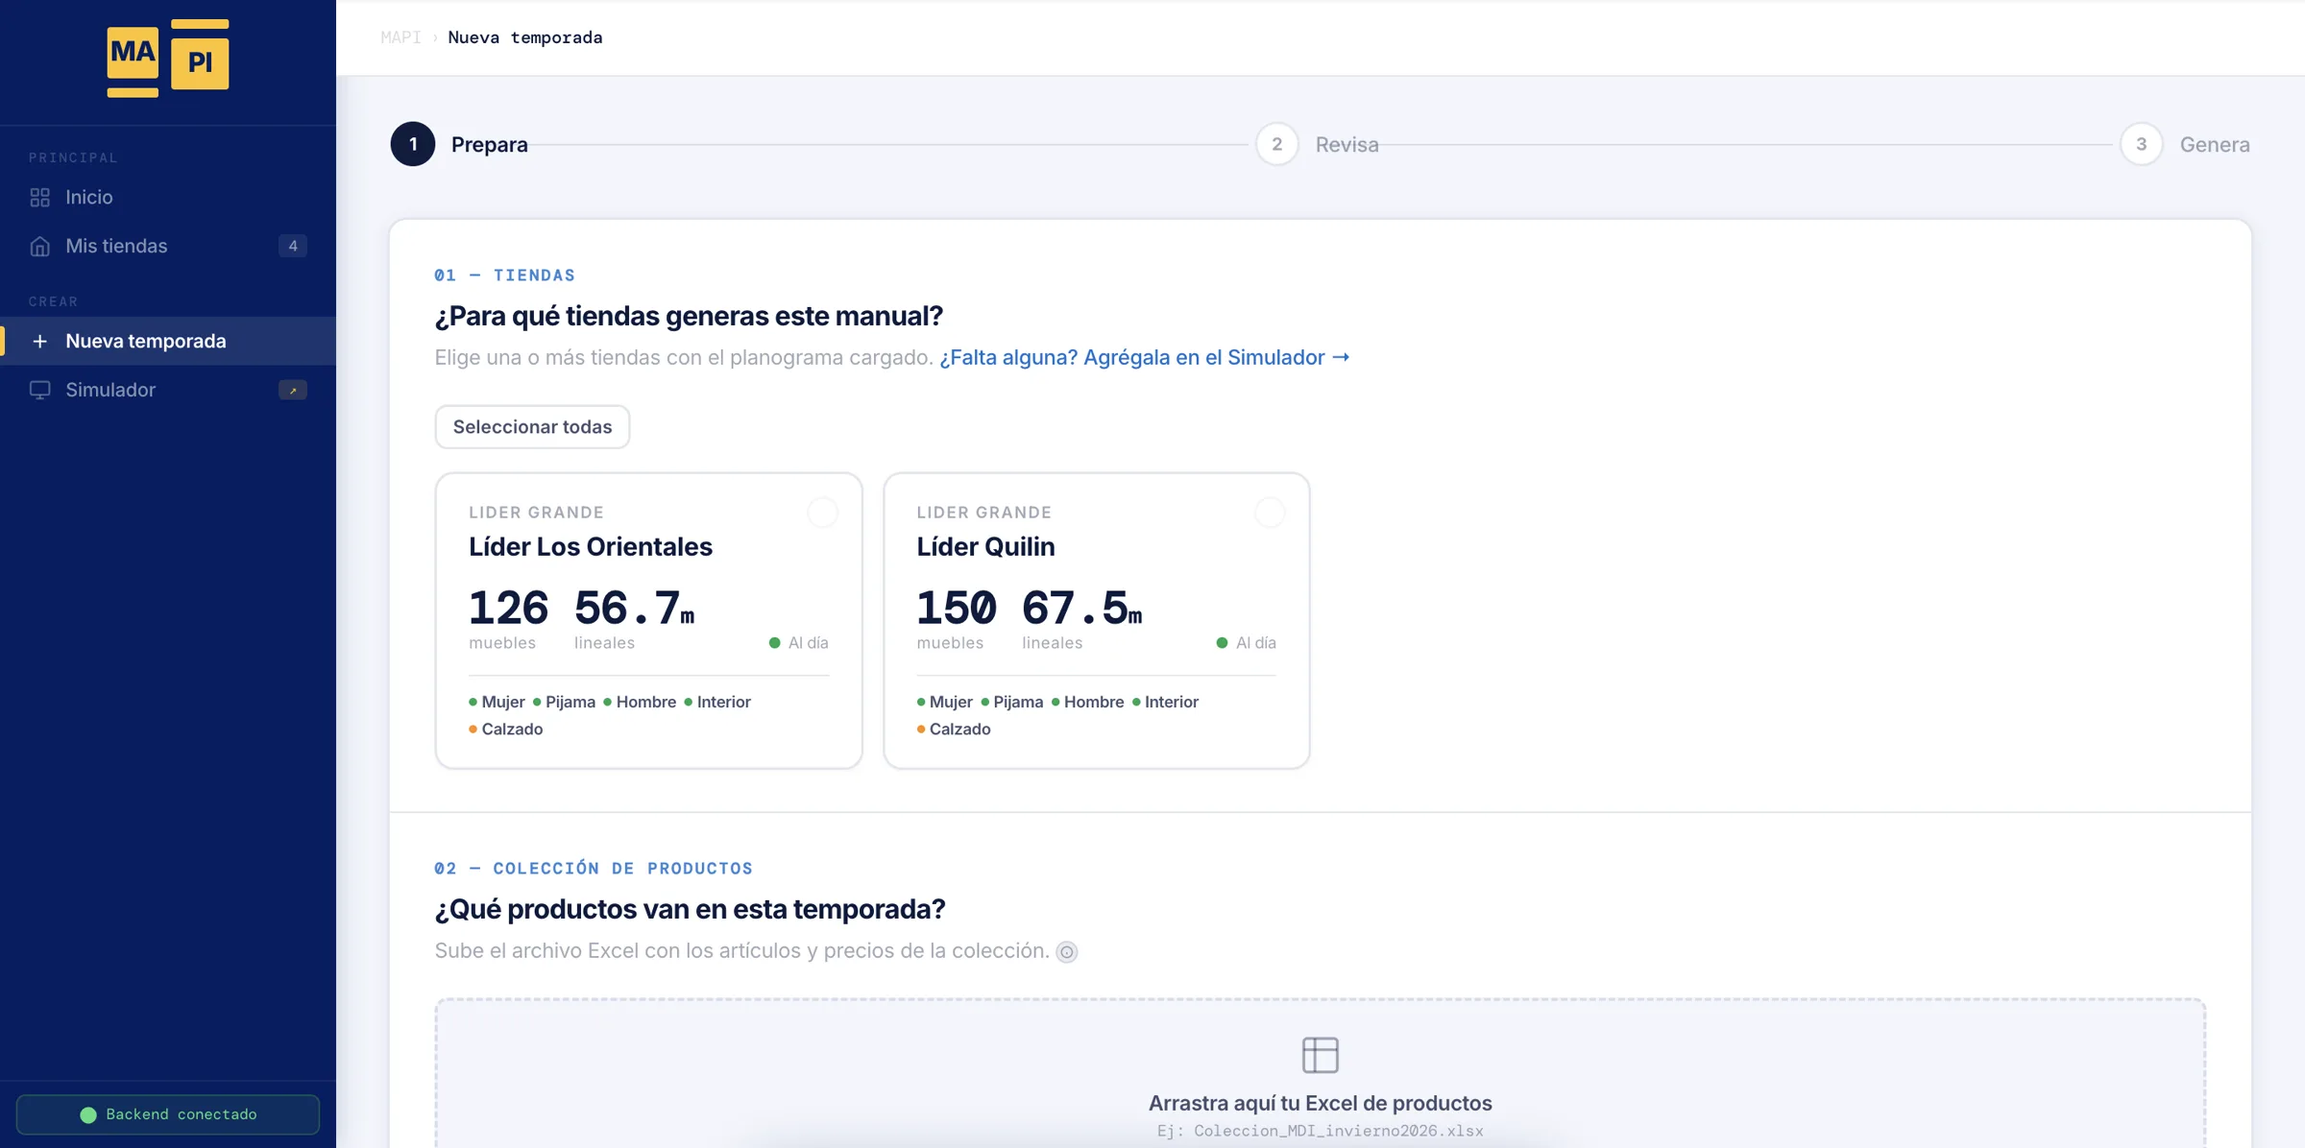Click the plus icon beside Nueva temporada
Screen dimensions: 2305x1148
(x=39, y=342)
